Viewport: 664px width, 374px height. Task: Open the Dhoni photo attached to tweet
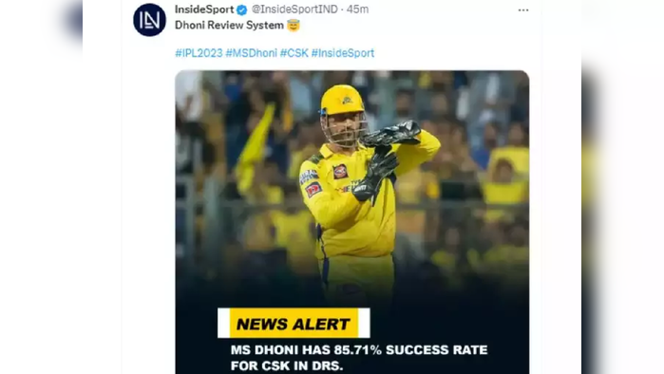pos(351,222)
